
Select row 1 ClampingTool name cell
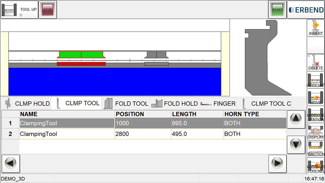pos(67,123)
